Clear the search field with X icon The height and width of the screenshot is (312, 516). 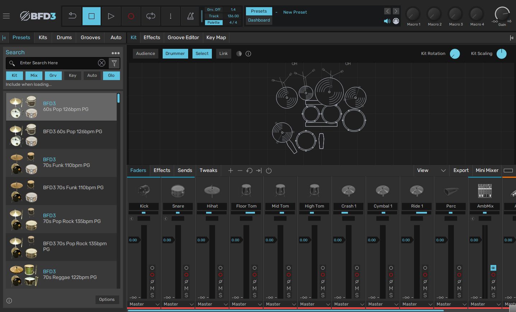pyautogui.click(x=102, y=63)
